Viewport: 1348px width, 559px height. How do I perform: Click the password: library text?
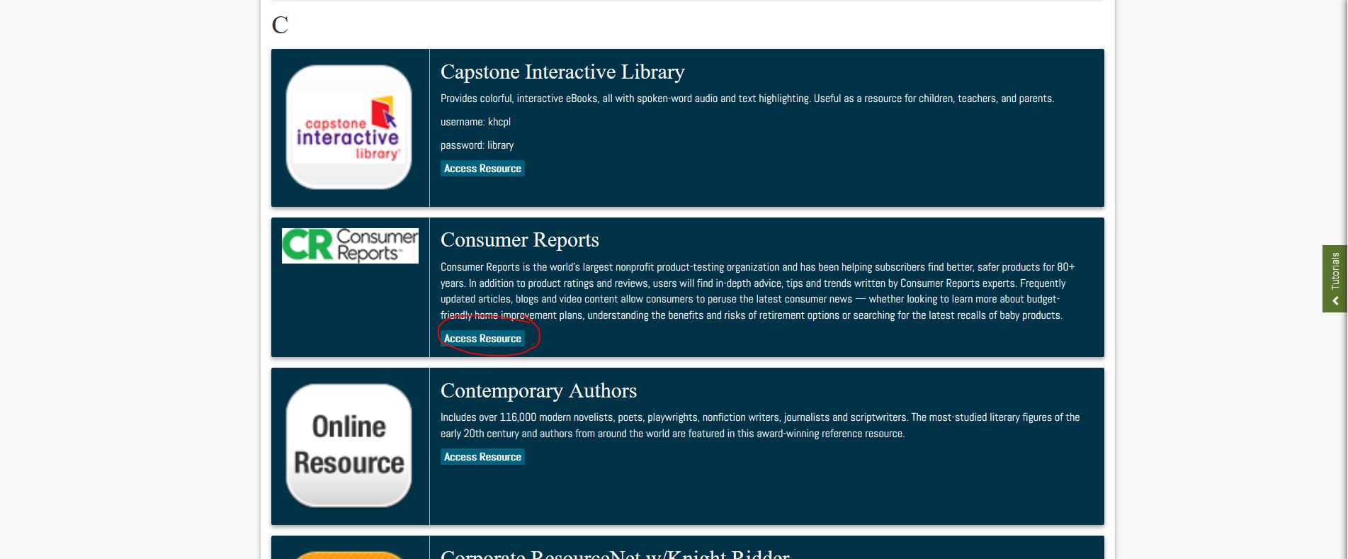click(x=477, y=145)
